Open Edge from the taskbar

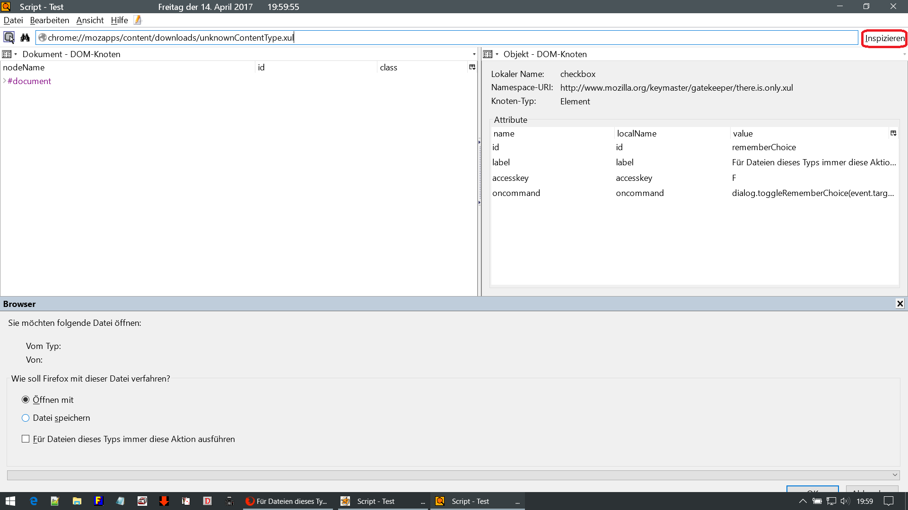pos(34,501)
